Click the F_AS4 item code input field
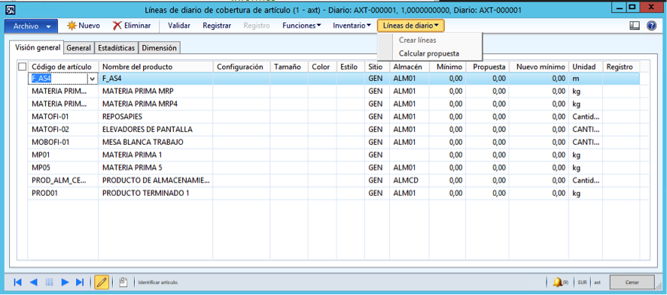Screen dimensions: 667x295 [58, 79]
